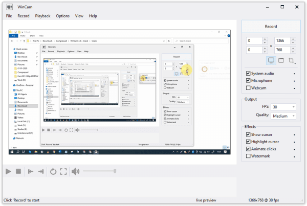Screen dimensions: 307x206
Task: Decrease the 1366 width value
Action: pos(293,42)
